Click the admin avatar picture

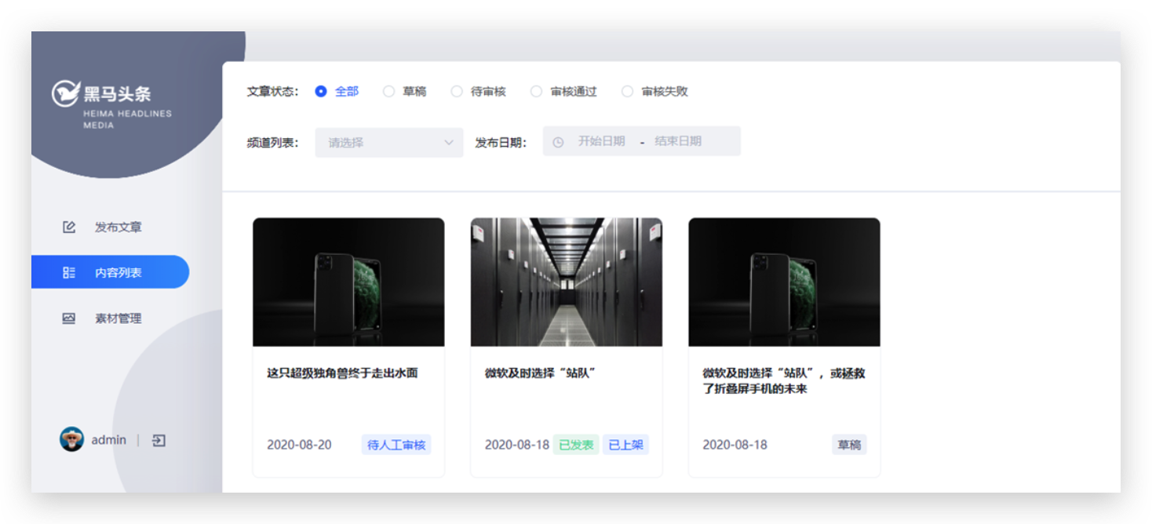[x=71, y=439]
